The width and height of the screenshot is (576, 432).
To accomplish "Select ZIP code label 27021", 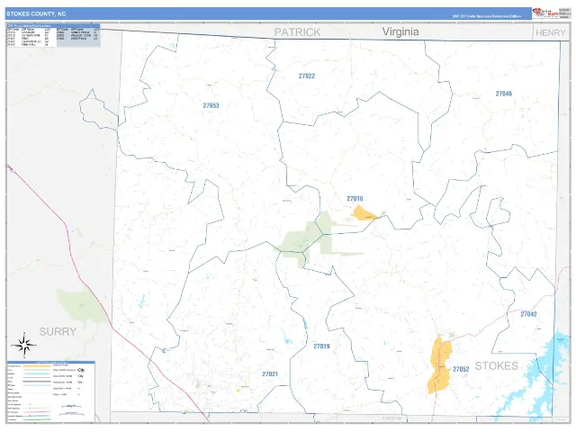I will point(270,374).
